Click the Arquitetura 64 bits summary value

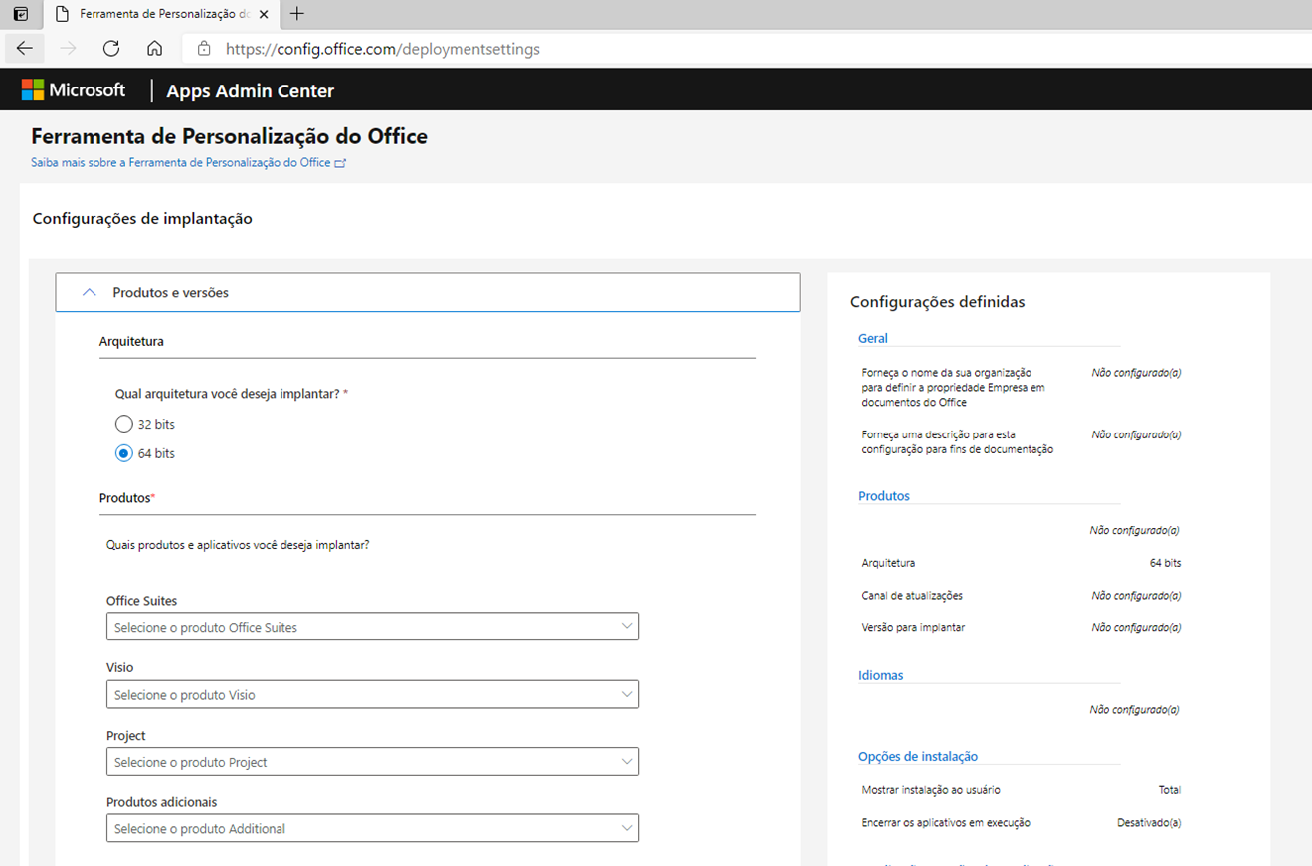tap(1165, 563)
